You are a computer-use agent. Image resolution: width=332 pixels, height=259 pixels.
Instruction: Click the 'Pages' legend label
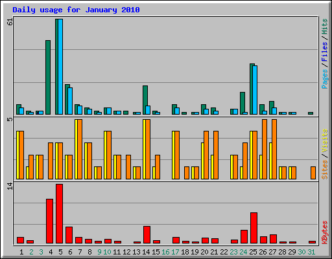324,79
